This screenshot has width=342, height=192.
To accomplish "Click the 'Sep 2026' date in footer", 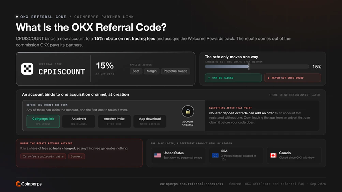I will (318, 184).
